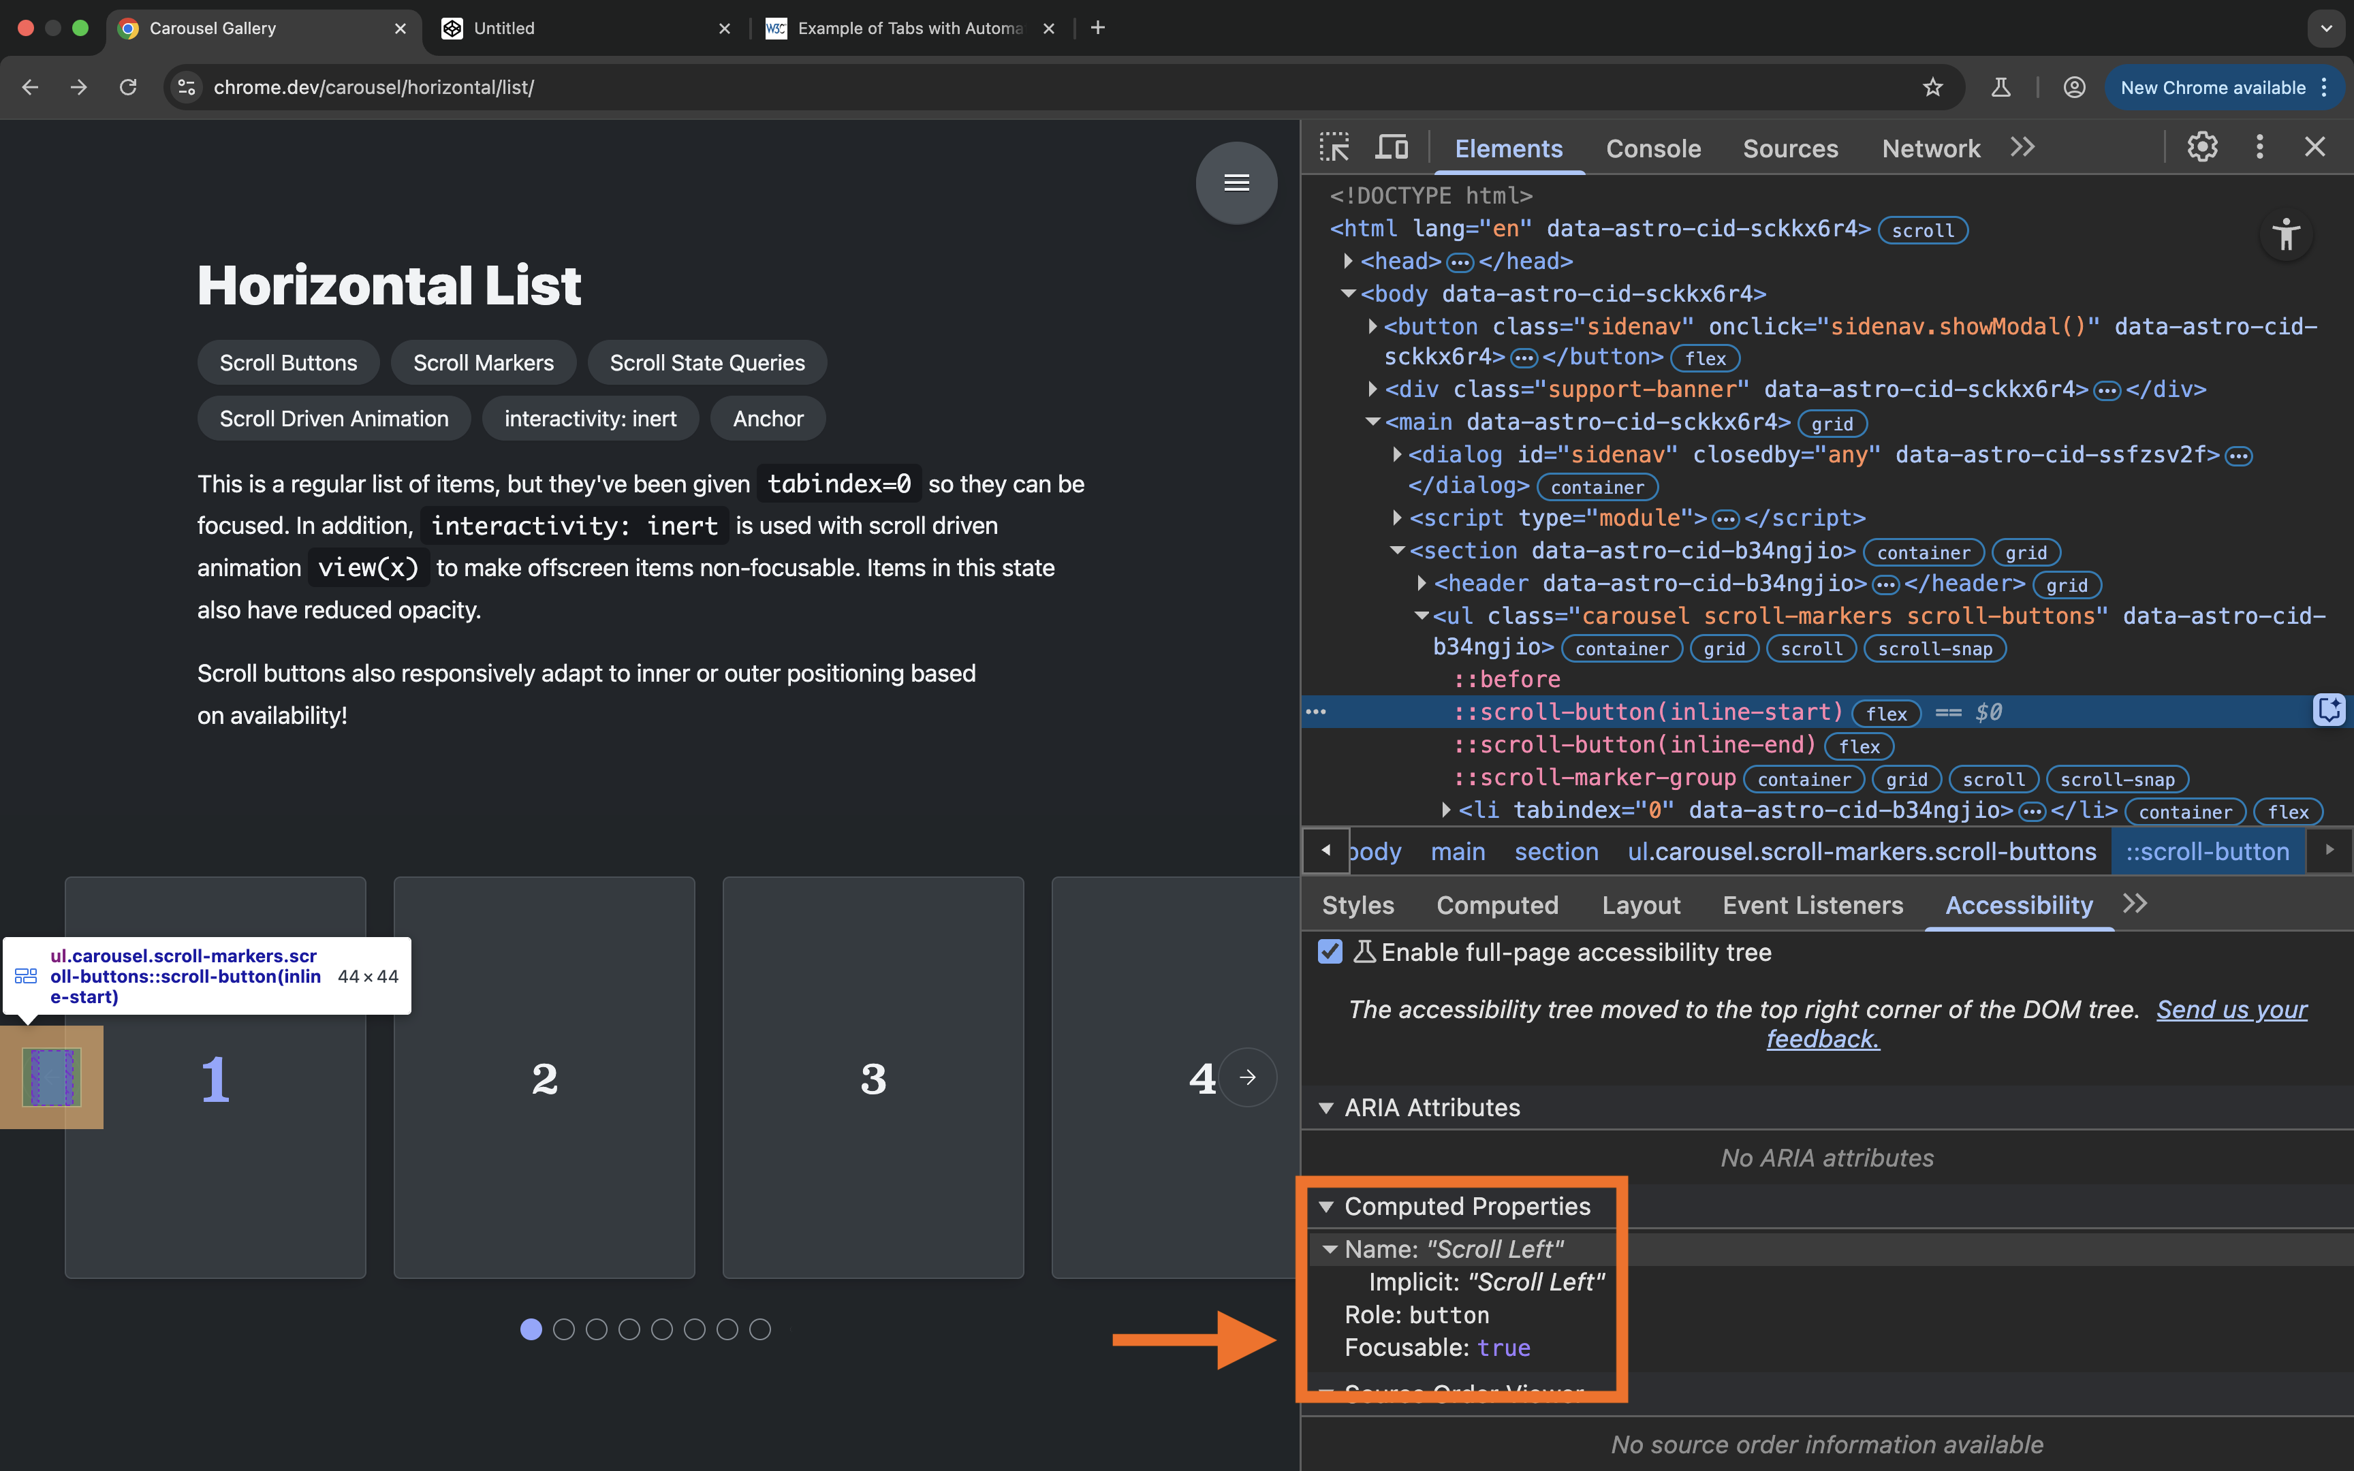Select the last carousel scroll marker dot
The width and height of the screenshot is (2354, 1471).
pos(759,1329)
